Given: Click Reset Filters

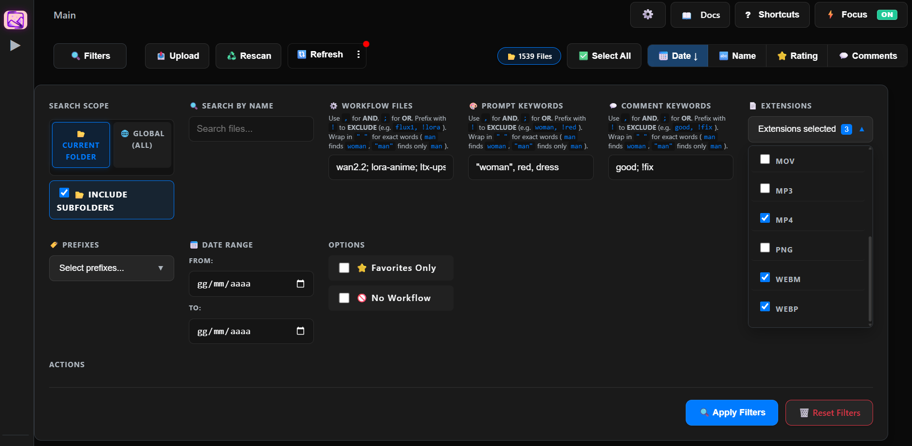Looking at the screenshot, I should click(x=829, y=412).
